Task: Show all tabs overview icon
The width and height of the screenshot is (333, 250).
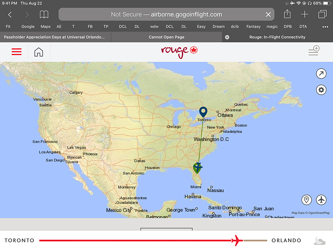Action: click(322, 14)
